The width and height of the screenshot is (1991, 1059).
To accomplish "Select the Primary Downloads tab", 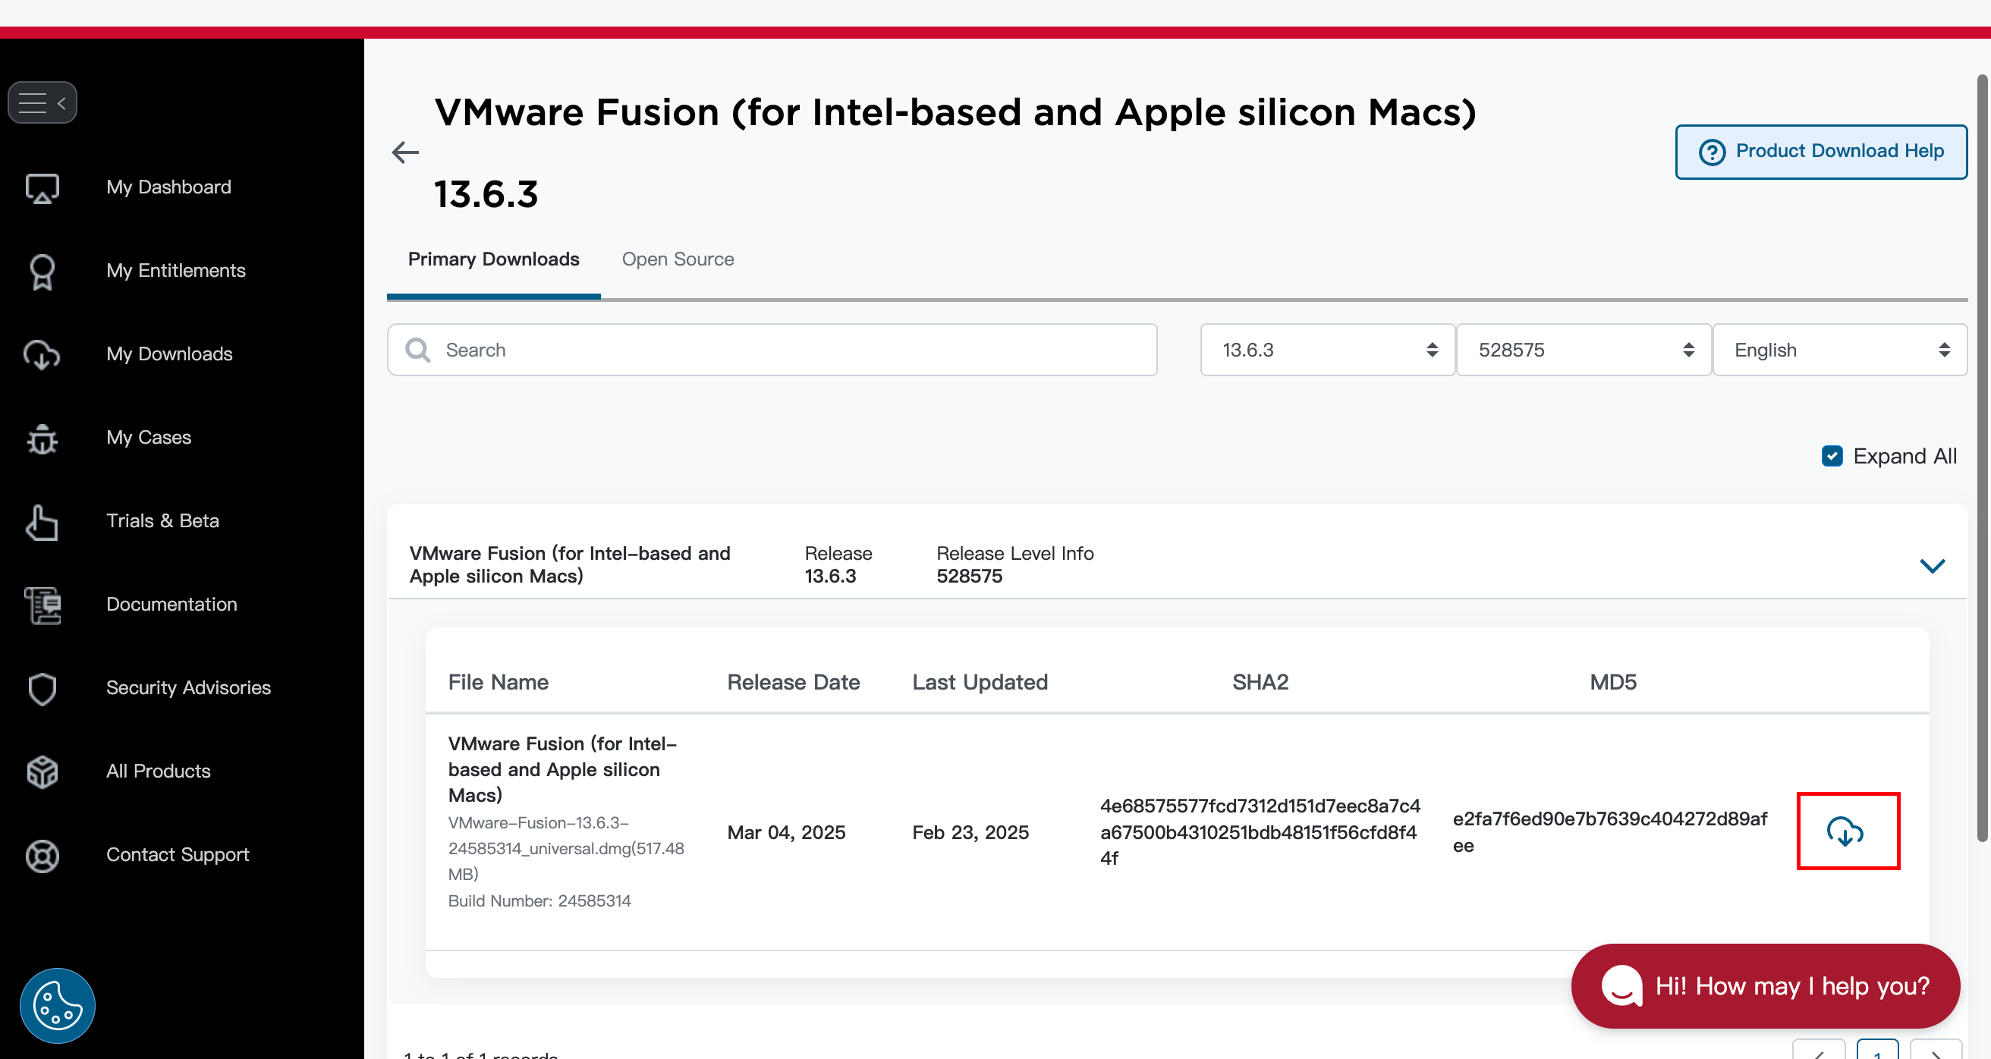I will [493, 259].
